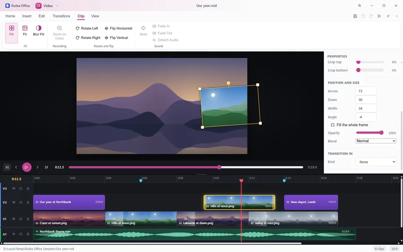Click the Crop top slider

coord(370,62)
